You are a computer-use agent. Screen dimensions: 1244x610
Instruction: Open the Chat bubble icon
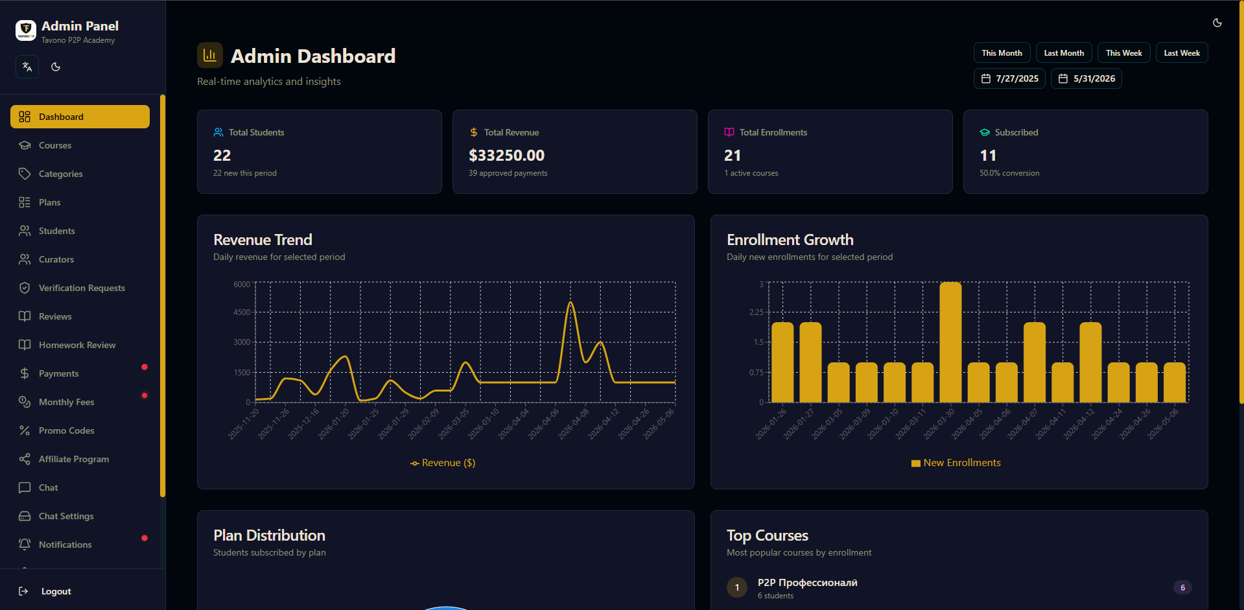tap(25, 487)
